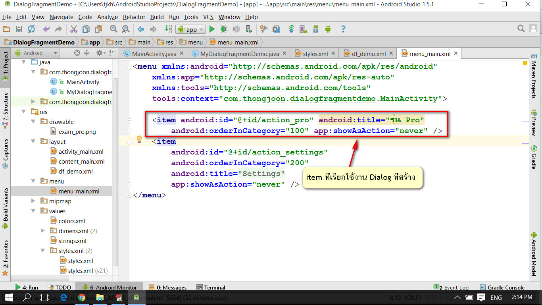
Task: Save all files using the toolbar icon
Action: click(x=19, y=29)
